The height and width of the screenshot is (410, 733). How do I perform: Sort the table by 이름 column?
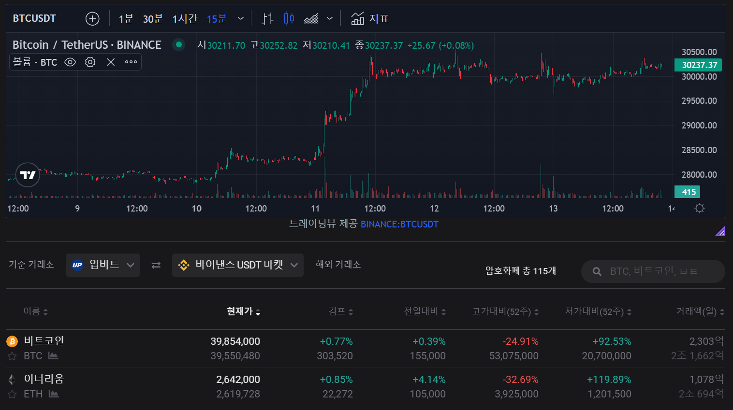pos(36,311)
